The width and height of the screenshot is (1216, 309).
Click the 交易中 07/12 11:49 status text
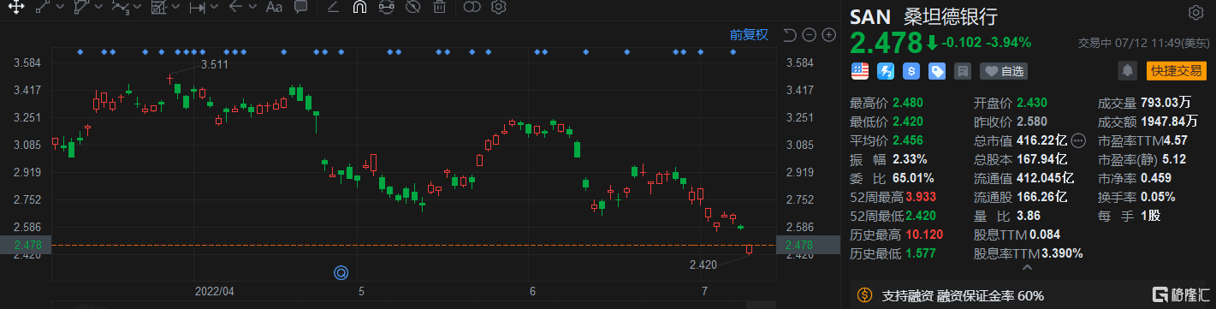(x=1145, y=42)
